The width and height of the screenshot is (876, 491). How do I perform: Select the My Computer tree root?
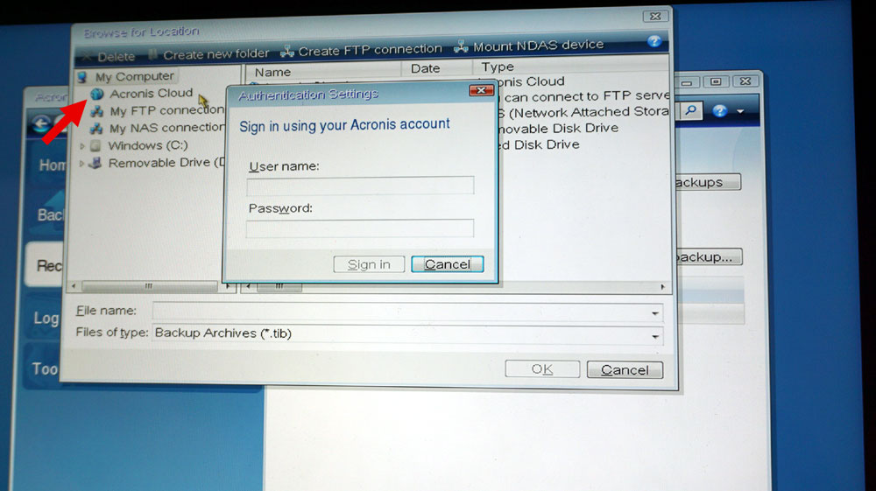click(134, 76)
